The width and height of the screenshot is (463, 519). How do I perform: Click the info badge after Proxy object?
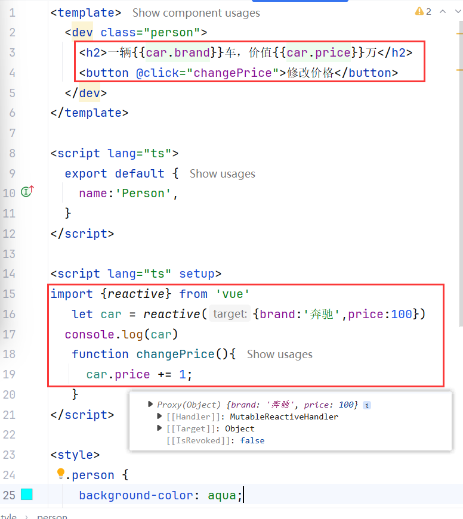tap(367, 405)
